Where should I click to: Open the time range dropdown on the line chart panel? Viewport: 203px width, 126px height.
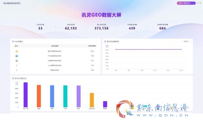(187, 41)
